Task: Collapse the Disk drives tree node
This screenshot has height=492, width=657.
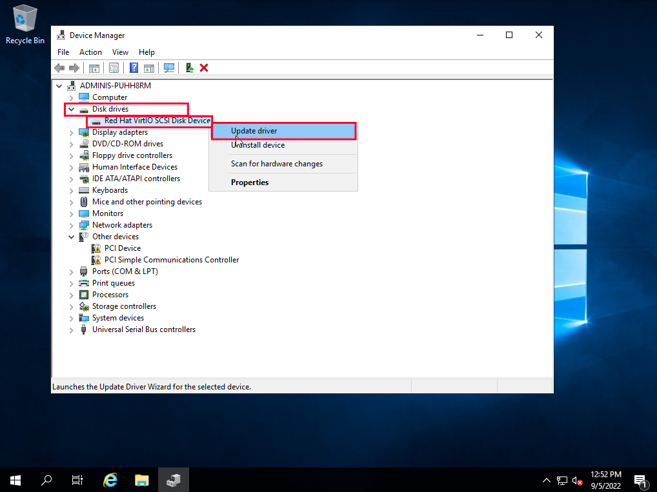Action: 71,109
